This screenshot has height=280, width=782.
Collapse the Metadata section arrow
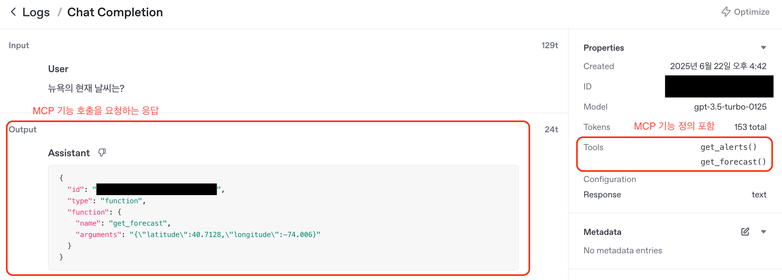click(x=764, y=232)
